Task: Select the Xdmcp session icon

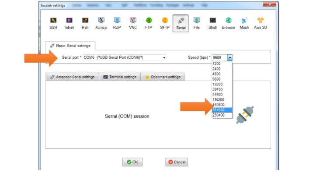Action: point(101,23)
